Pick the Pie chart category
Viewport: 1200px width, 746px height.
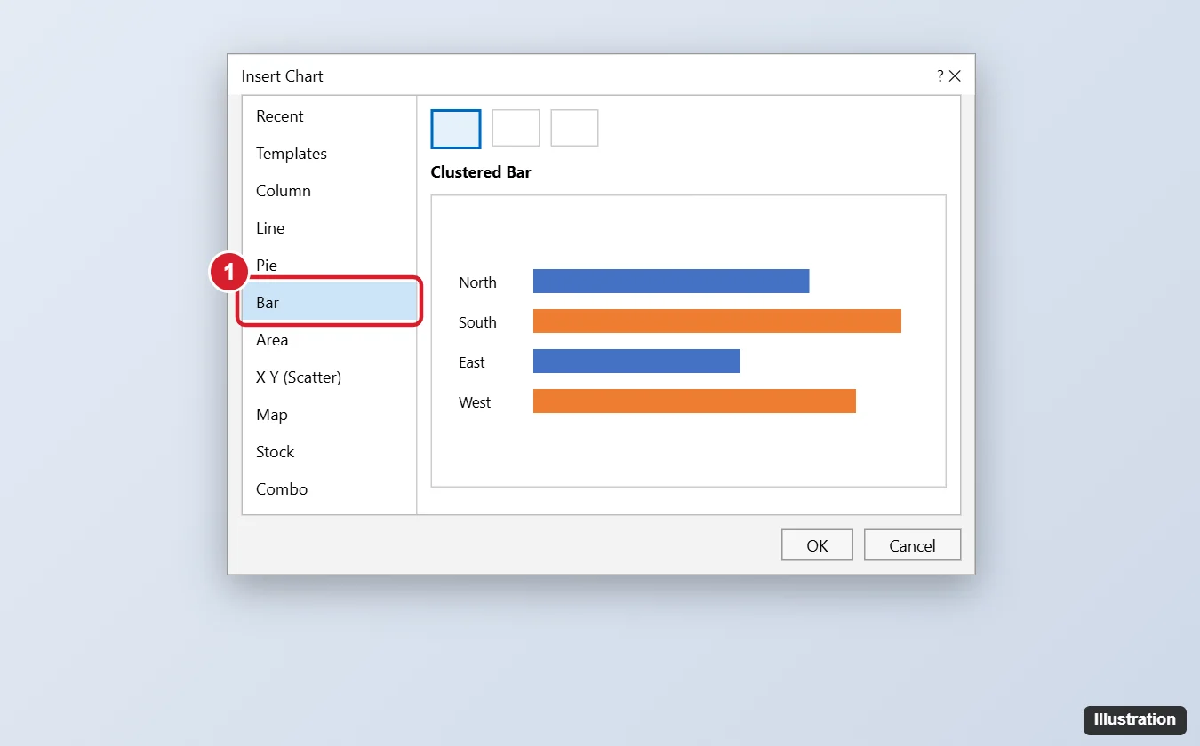pyautogui.click(x=329, y=266)
